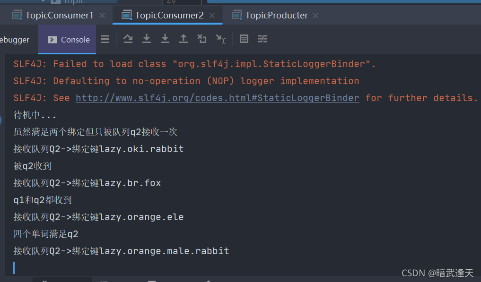Click the TopicProducter tab icon
481x282 pixels.
[237, 15]
